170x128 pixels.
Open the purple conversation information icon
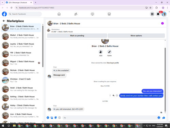pyautogui.click(x=162, y=23)
